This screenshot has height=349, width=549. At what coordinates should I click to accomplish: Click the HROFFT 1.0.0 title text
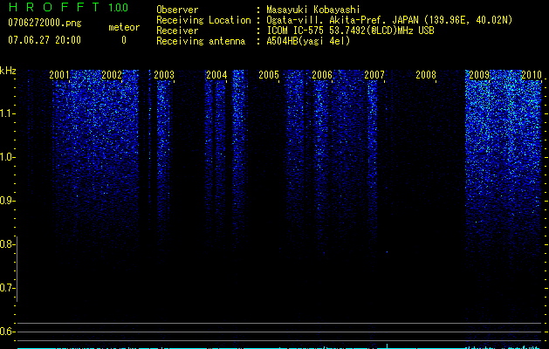point(68,7)
